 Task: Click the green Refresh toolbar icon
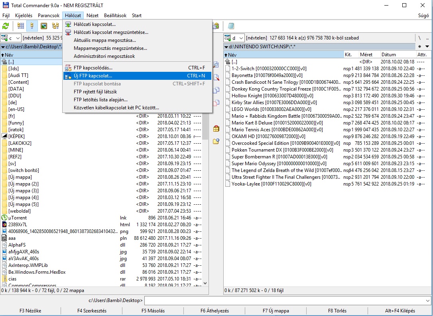6,26
